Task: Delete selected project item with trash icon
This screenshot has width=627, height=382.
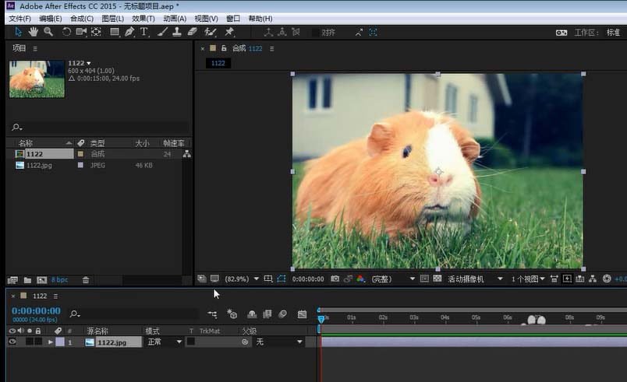Action: (x=86, y=279)
